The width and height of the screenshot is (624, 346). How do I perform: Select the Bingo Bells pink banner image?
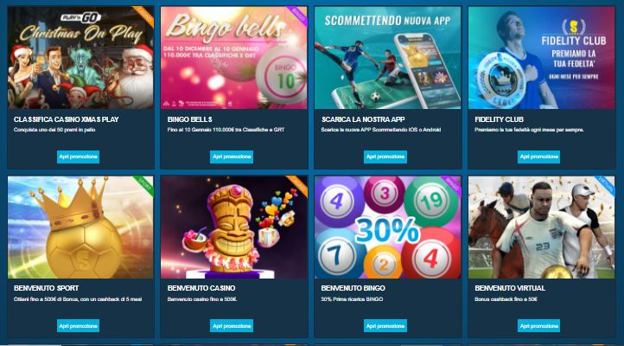234,58
